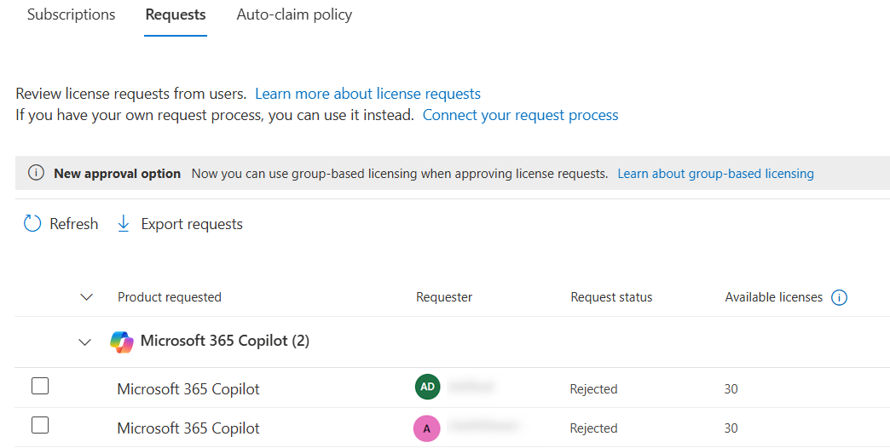Click the pink A avatar icon
890x448 pixels.
pyautogui.click(x=427, y=428)
